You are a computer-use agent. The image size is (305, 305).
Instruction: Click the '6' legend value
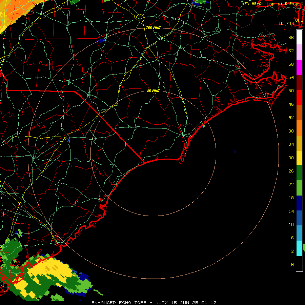292,238
